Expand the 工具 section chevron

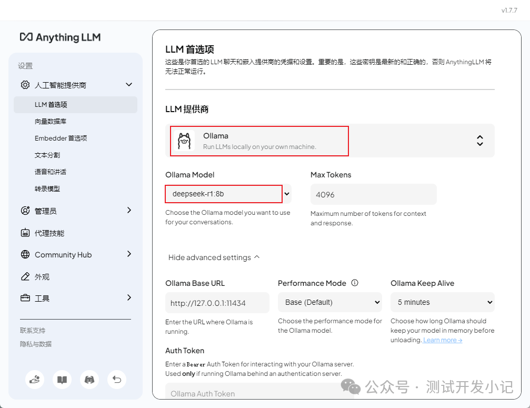tap(129, 297)
